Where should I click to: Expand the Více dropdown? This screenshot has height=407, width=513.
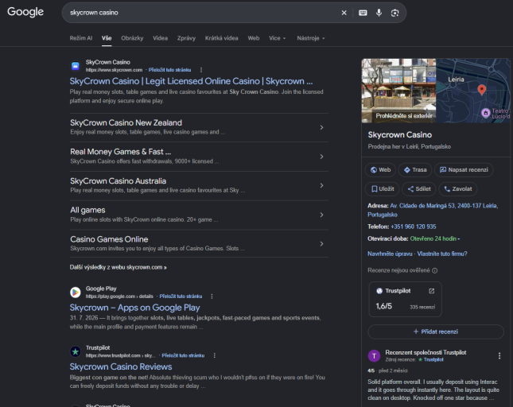278,38
